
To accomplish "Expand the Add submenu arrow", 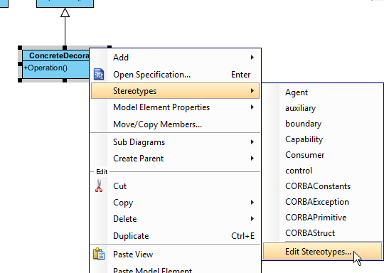I will point(252,58).
